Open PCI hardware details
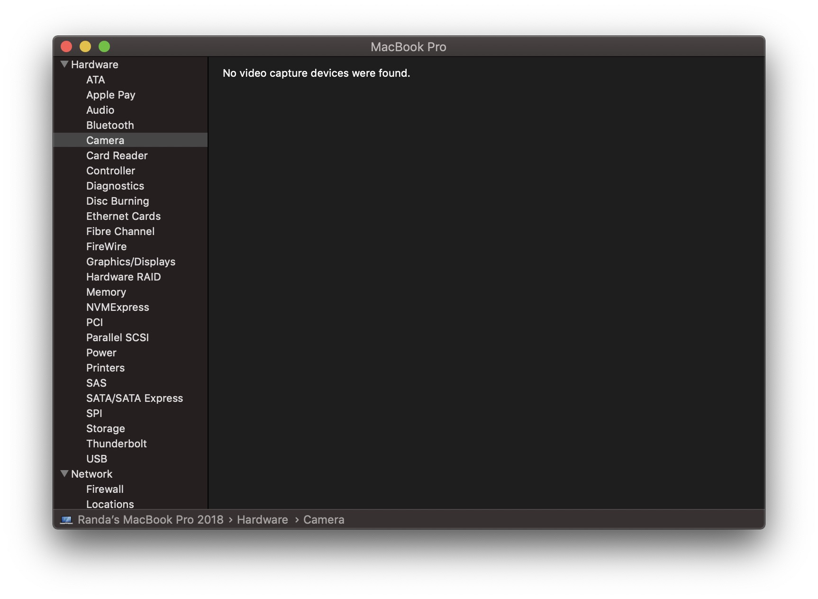The width and height of the screenshot is (818, 599). (95, 322)
